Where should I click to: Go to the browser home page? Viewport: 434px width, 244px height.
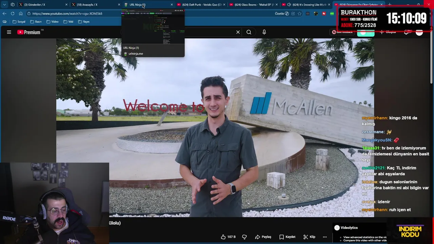[21, 14]
